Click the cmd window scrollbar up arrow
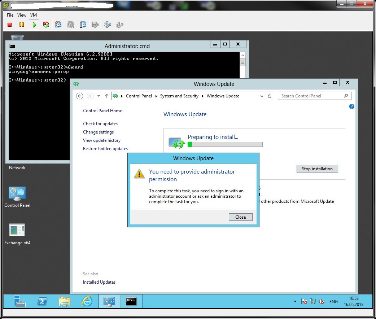 pos(243,56)
